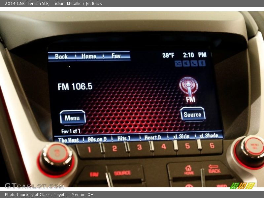Tap Home on the top bar
This screenshot has height=198, width=264.
89,56
